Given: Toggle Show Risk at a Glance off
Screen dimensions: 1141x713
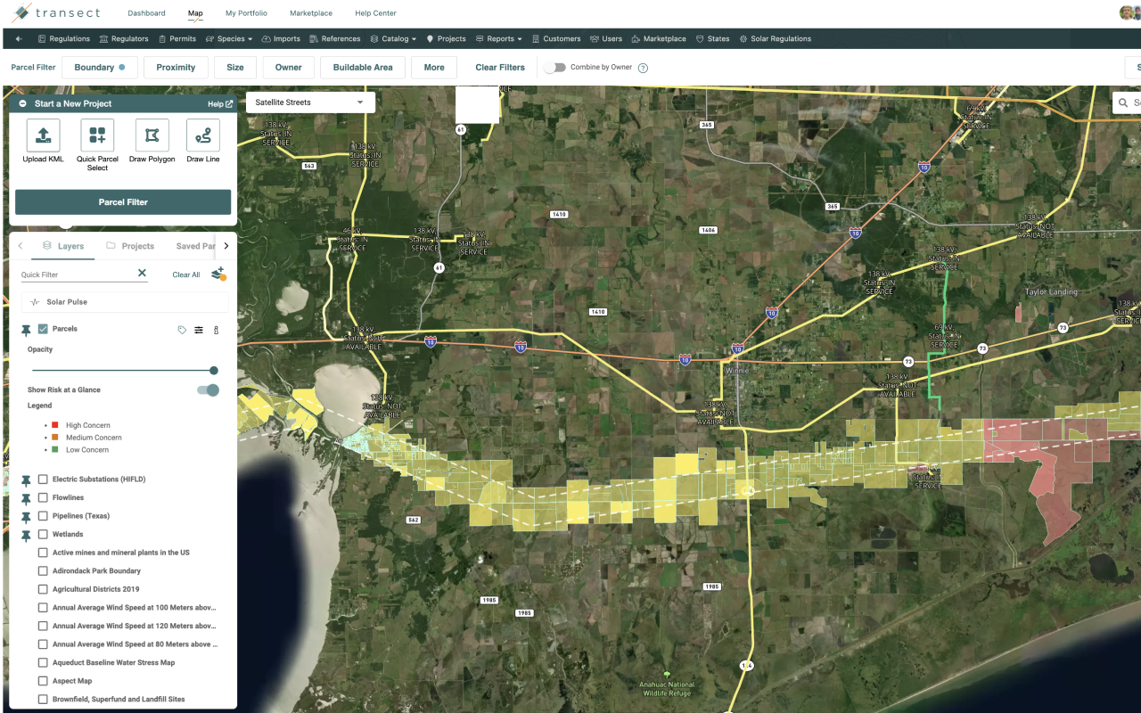Looking at the screenshot, I should tap(206, 389).
